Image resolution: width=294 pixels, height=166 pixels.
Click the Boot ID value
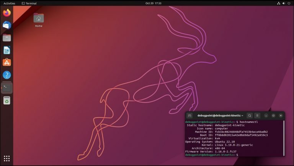coord(241,135)
